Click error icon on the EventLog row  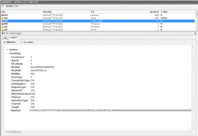coord(3,15)
